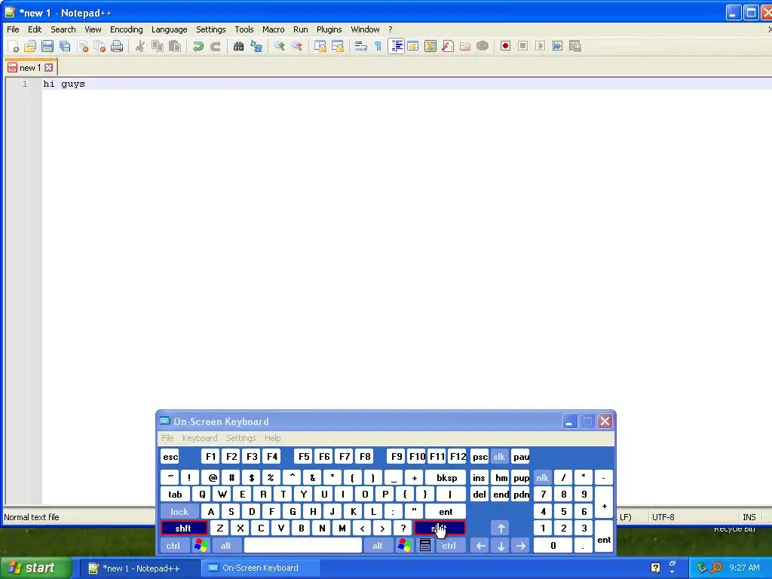Toggle the slk scroll lock key
The width and height of the screenshot is (772, 579).
coord(499,457)
